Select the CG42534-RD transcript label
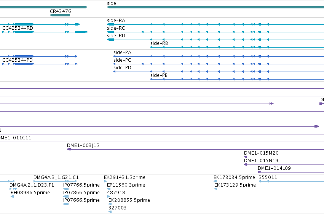This screenshot has height=214, width=324. coord(18,28)
